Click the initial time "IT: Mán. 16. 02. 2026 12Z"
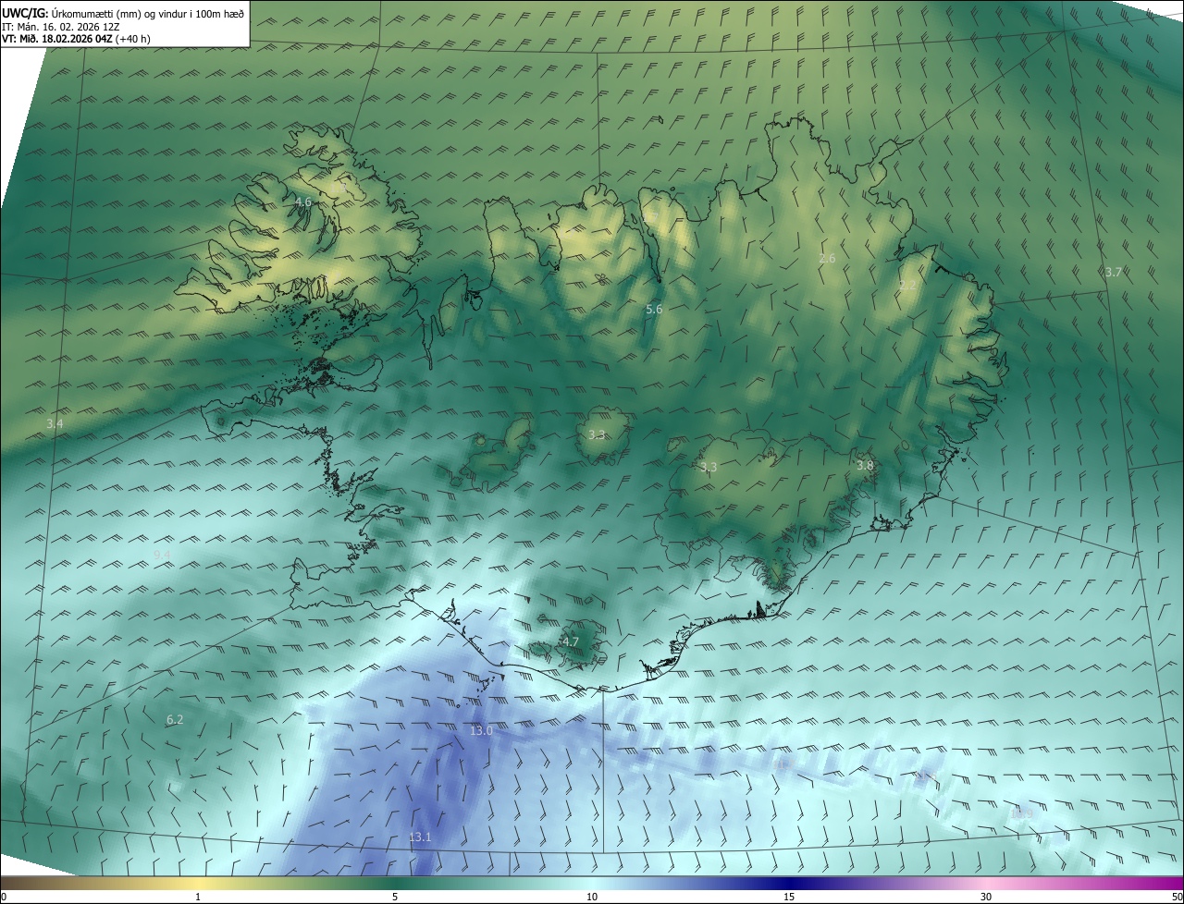 coord(62,26)
